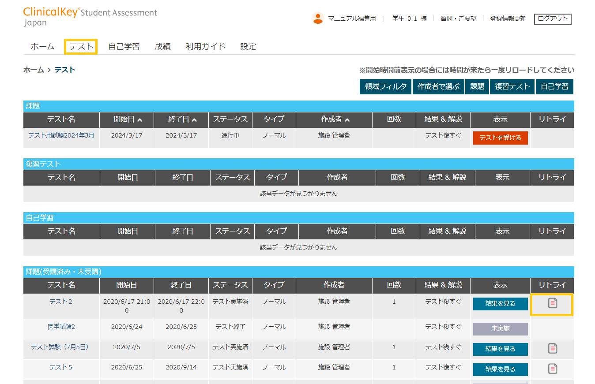595x384 pixels.
Task: Click retry icon for テスト2 row
Action: coord(552,303)
